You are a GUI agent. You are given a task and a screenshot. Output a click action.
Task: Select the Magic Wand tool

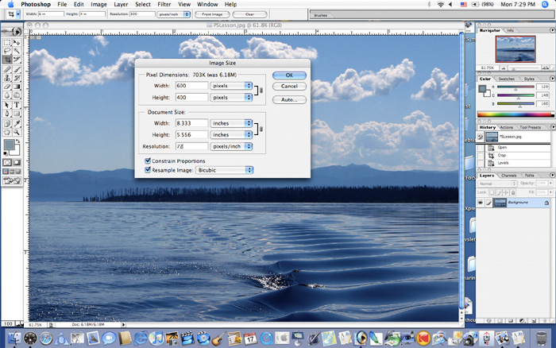point(17,51)
